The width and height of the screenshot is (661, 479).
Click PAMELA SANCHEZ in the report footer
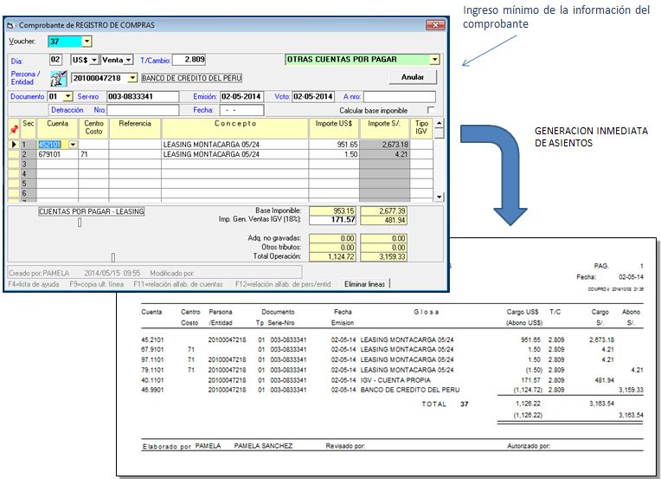point(263,446)
